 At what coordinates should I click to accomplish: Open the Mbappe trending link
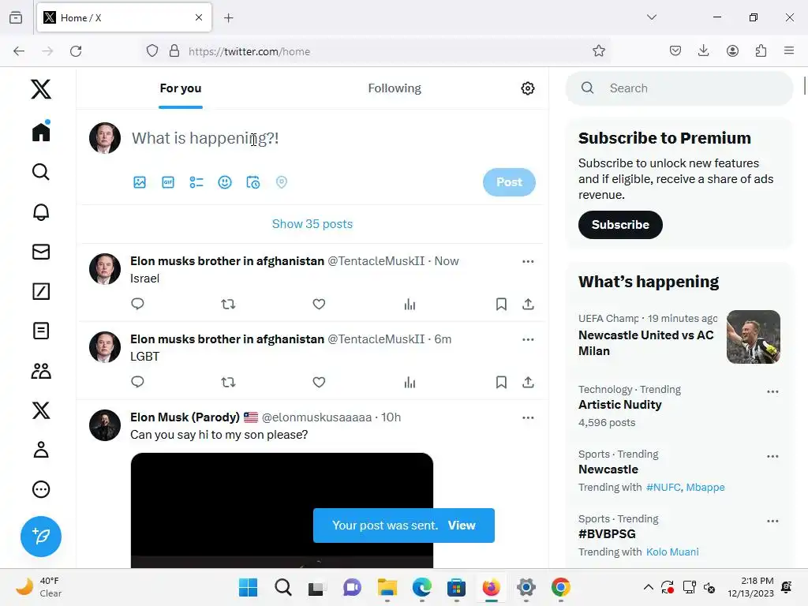click(705, 487)
